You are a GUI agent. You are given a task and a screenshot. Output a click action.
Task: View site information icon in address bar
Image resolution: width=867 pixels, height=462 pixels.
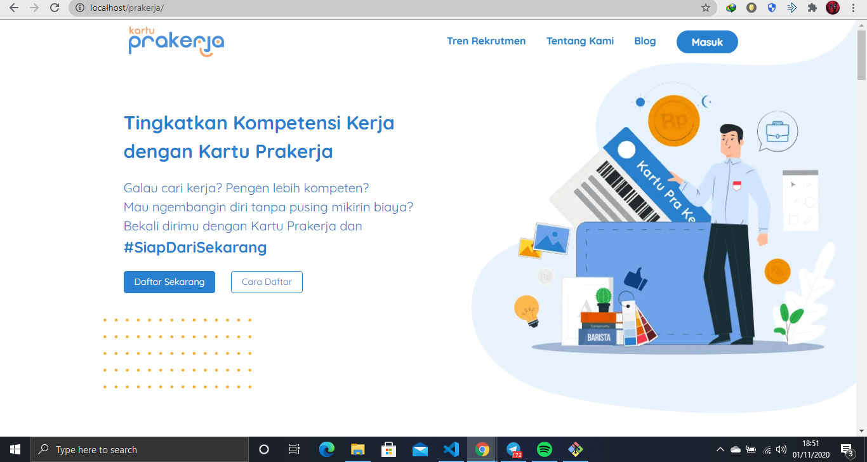point(79,8)
